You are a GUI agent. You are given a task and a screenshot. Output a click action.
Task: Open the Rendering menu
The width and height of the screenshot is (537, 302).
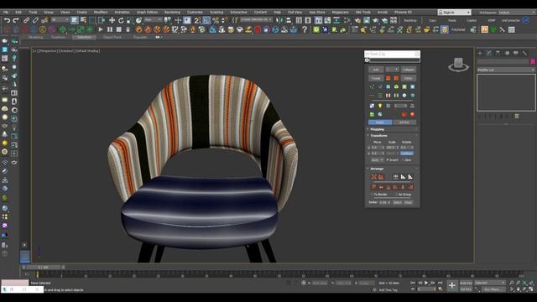point(172,12)
